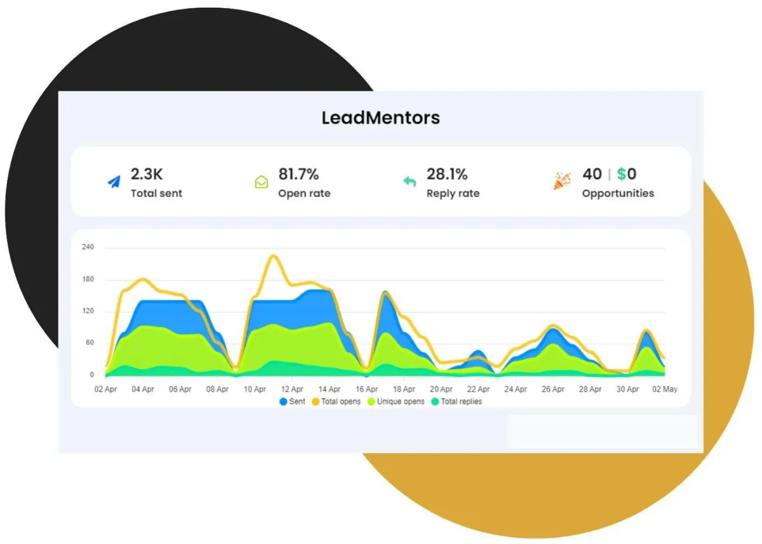762x544 pixels.
Task: Toggle the Total opens legend entry
Action: pos(336,402)
